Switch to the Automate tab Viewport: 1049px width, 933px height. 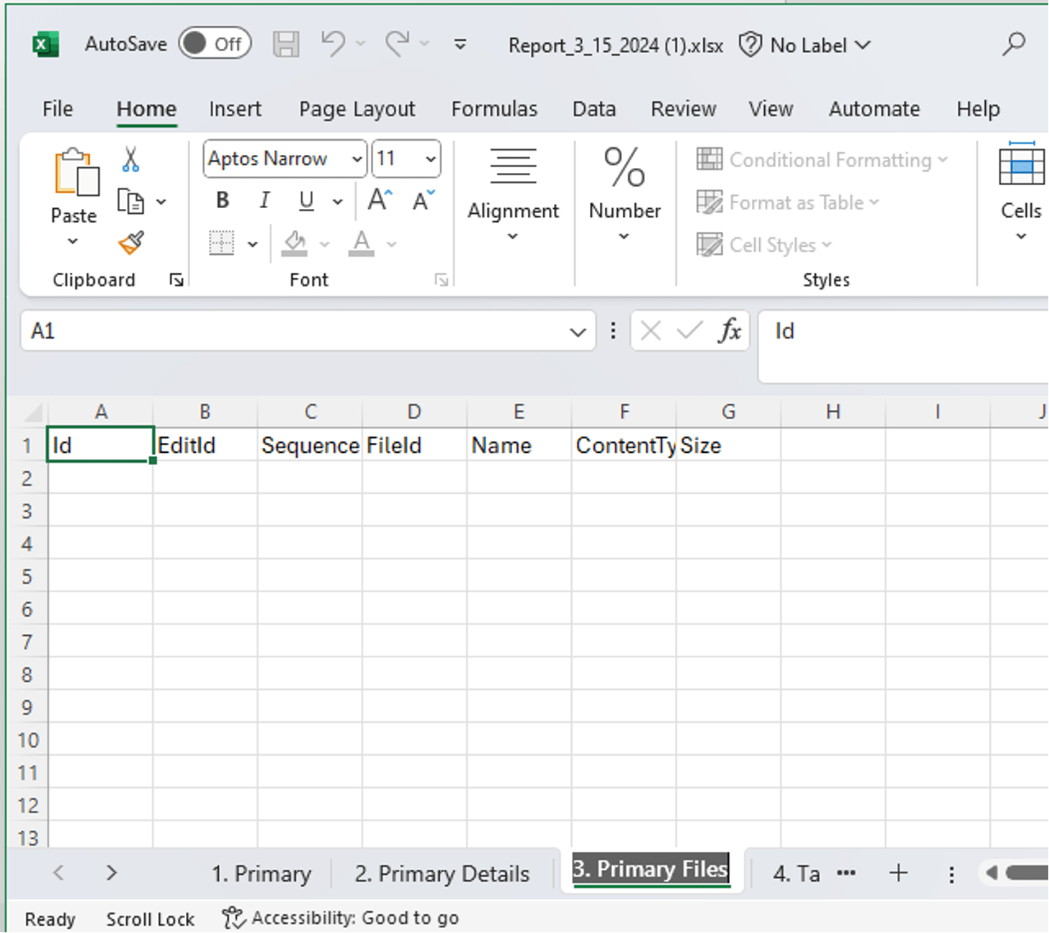point(875,109)
